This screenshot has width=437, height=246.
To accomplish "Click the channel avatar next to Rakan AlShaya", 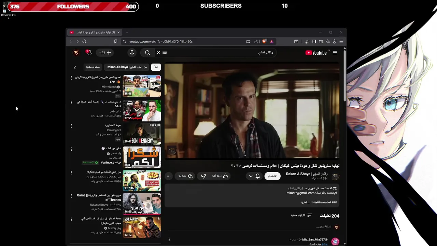I will click(x=335, y=176).
